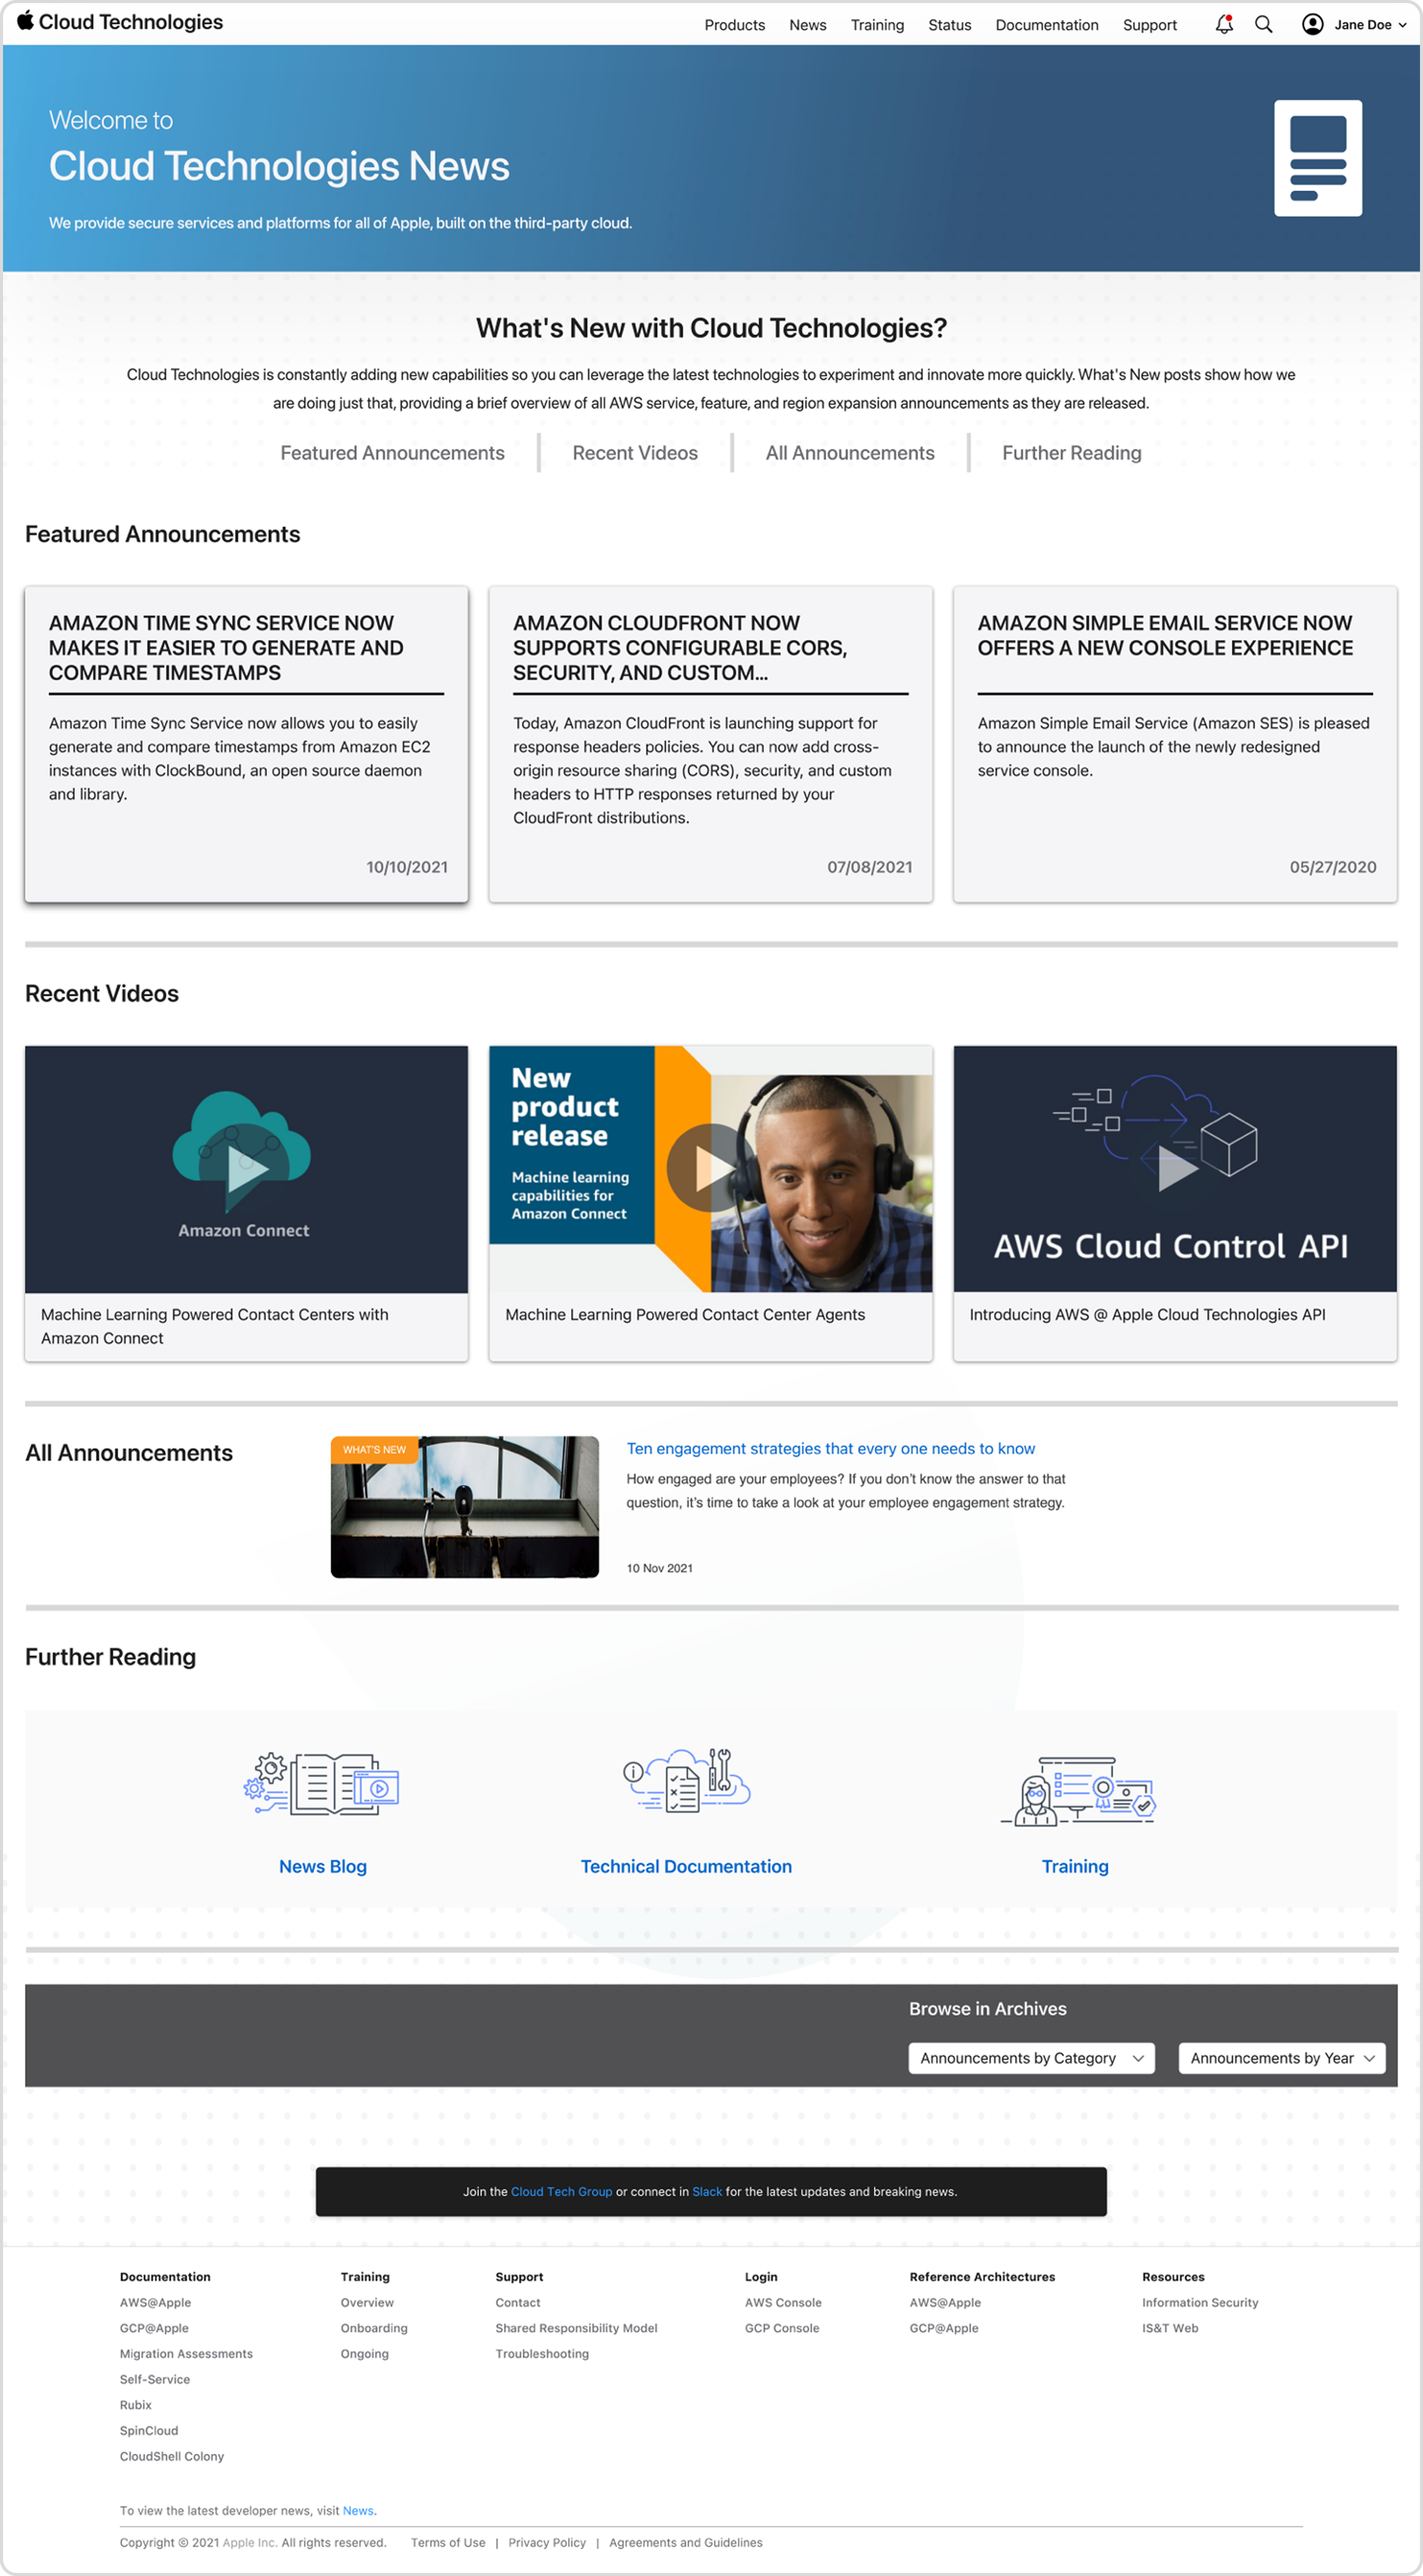
Task: Open the WHAT'S NEW article thumbnail
Action: [465, 1507]
